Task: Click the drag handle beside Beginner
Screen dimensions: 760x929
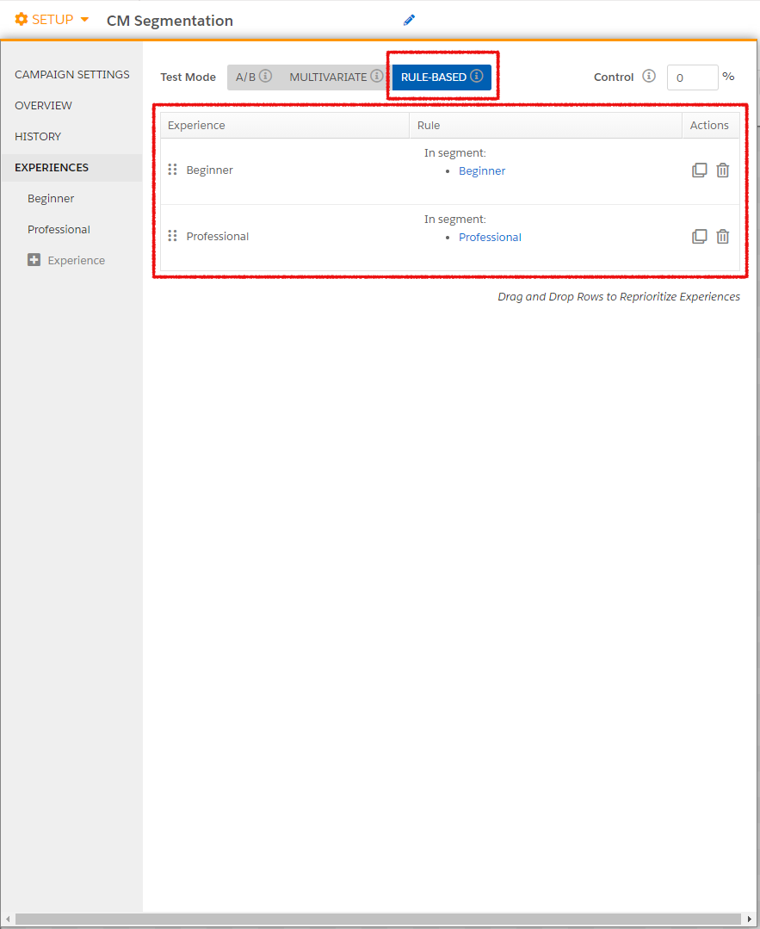Action: tap(172, 170)
